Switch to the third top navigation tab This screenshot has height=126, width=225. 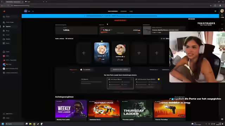pos(131,11)
